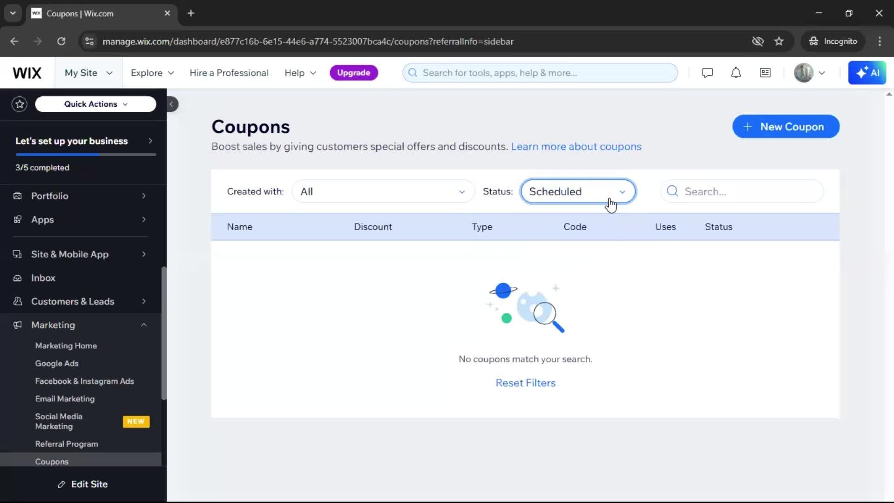
Task: Go to Marketing Home
Action: click(x=66, y=346)
